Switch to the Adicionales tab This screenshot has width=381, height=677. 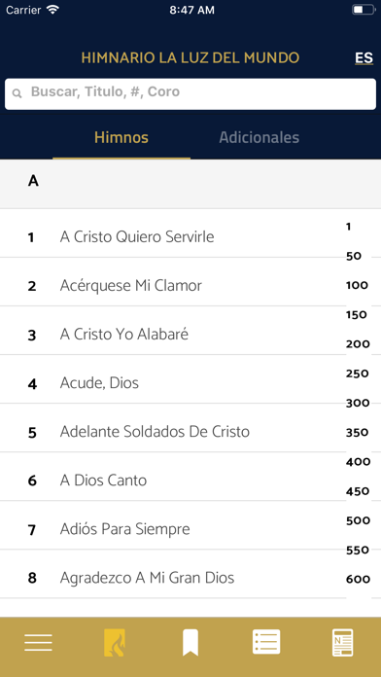pyautogui.click(x=259, y=138)
